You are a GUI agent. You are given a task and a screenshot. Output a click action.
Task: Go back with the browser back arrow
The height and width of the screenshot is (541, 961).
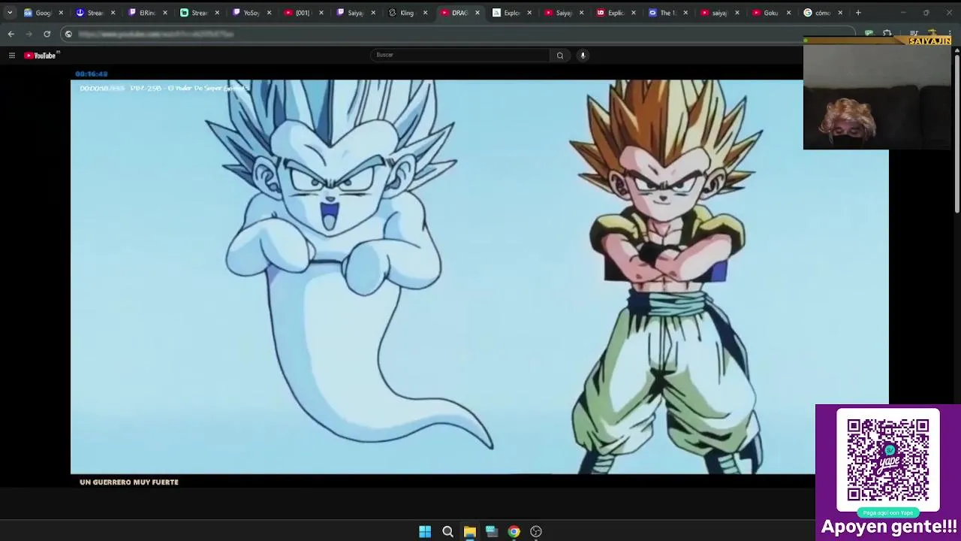[x=11, y=34]
